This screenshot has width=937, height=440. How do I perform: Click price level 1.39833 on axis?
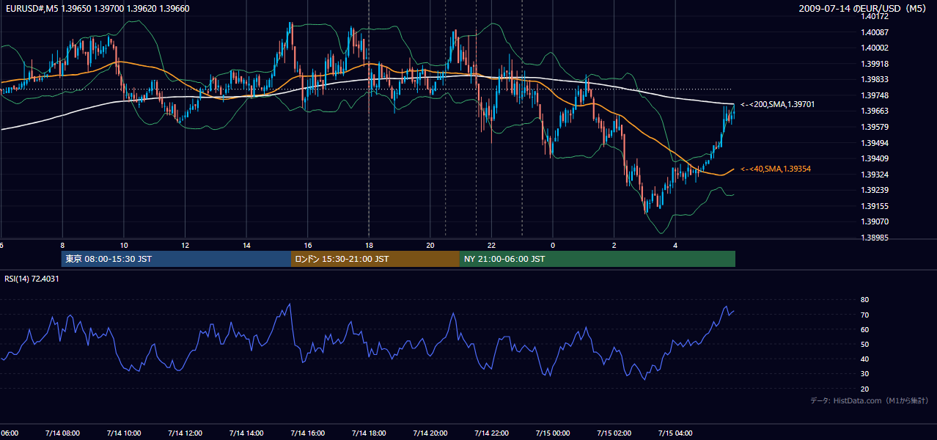tap(875, 79)
